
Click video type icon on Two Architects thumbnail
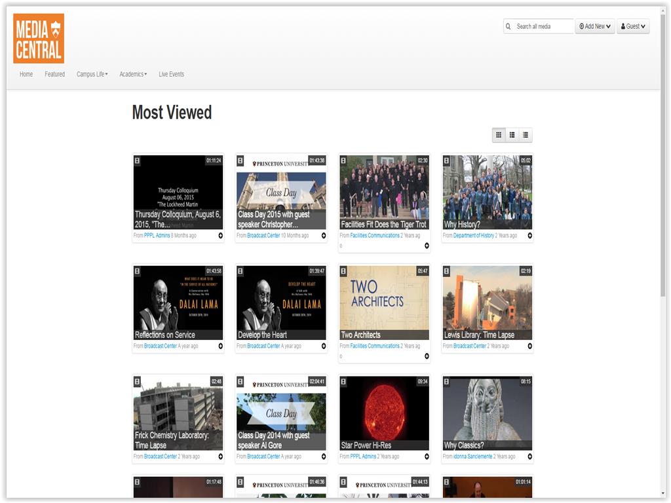pyautogui.click(x=343, y=271)
